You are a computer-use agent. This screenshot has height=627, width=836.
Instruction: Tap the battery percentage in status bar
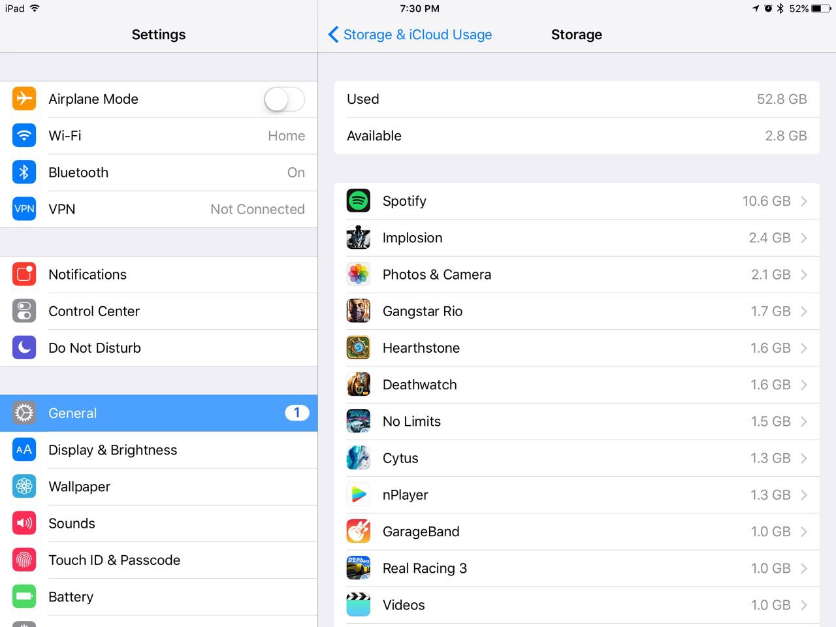click(799, 8)
